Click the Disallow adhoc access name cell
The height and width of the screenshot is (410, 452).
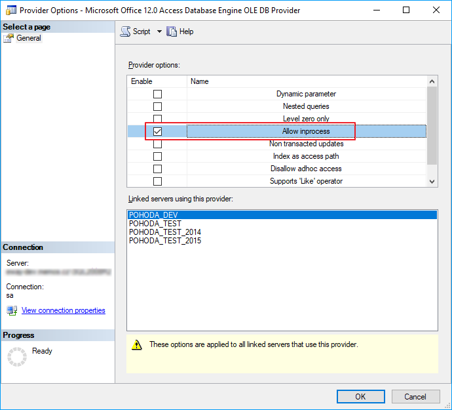306,169
